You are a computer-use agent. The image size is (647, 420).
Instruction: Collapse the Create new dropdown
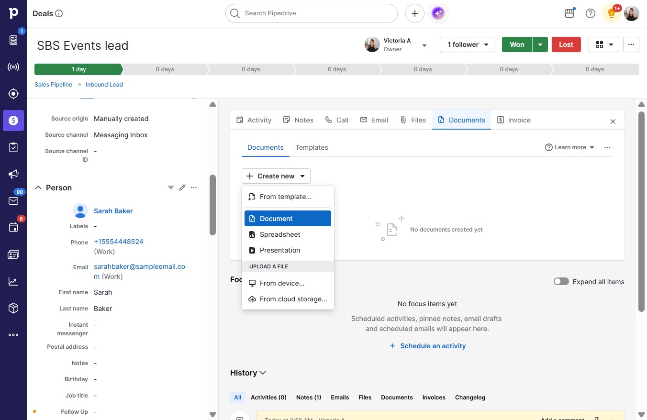tap(276, 176)
